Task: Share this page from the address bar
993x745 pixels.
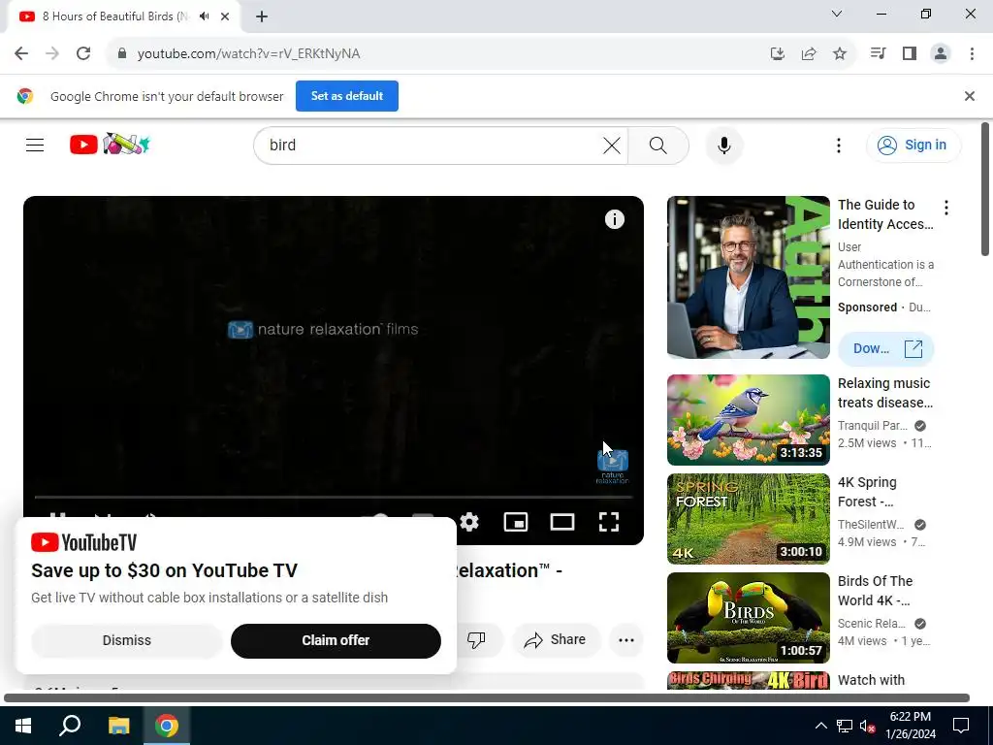Action: 809,54
